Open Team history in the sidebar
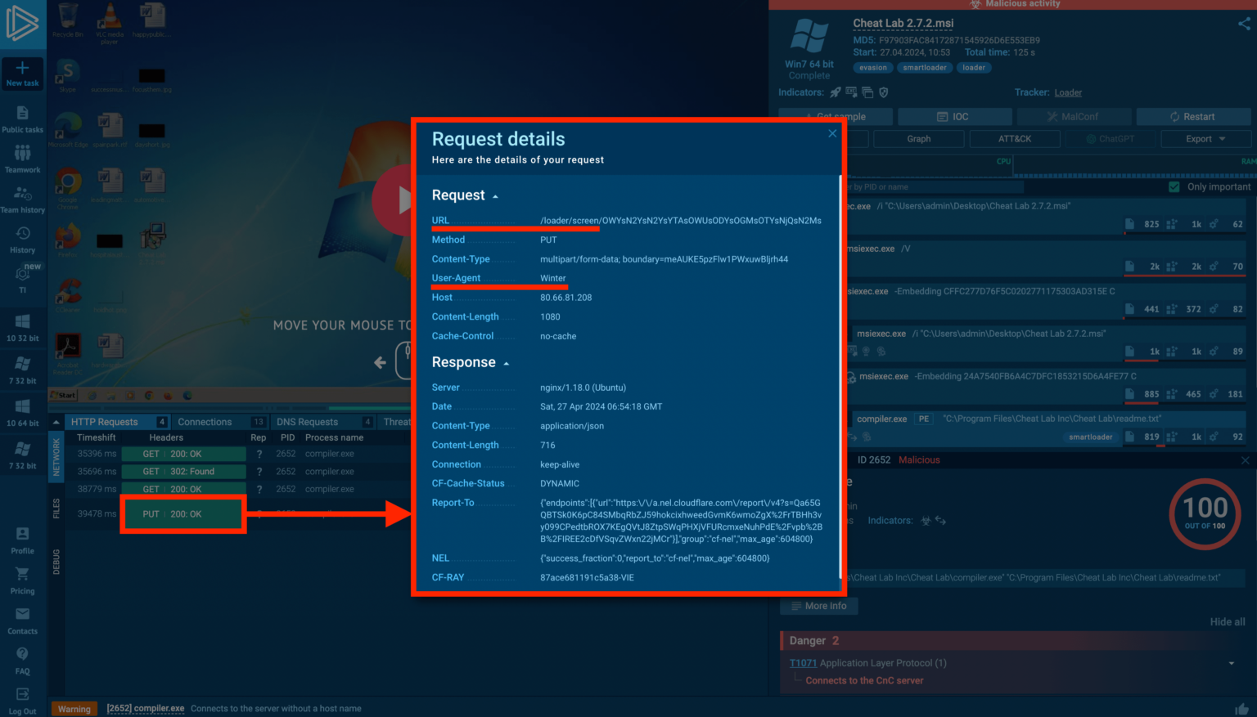Image resolution: width=1257 pixels, height=717 pixels. pos(23,200)
